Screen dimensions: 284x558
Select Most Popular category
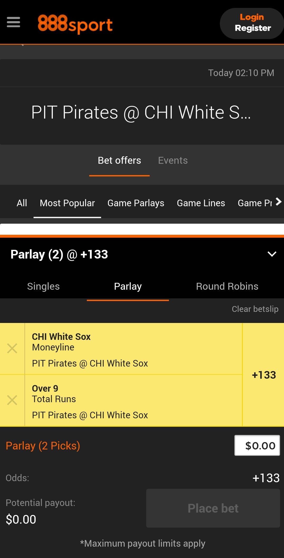click(67, 203)
